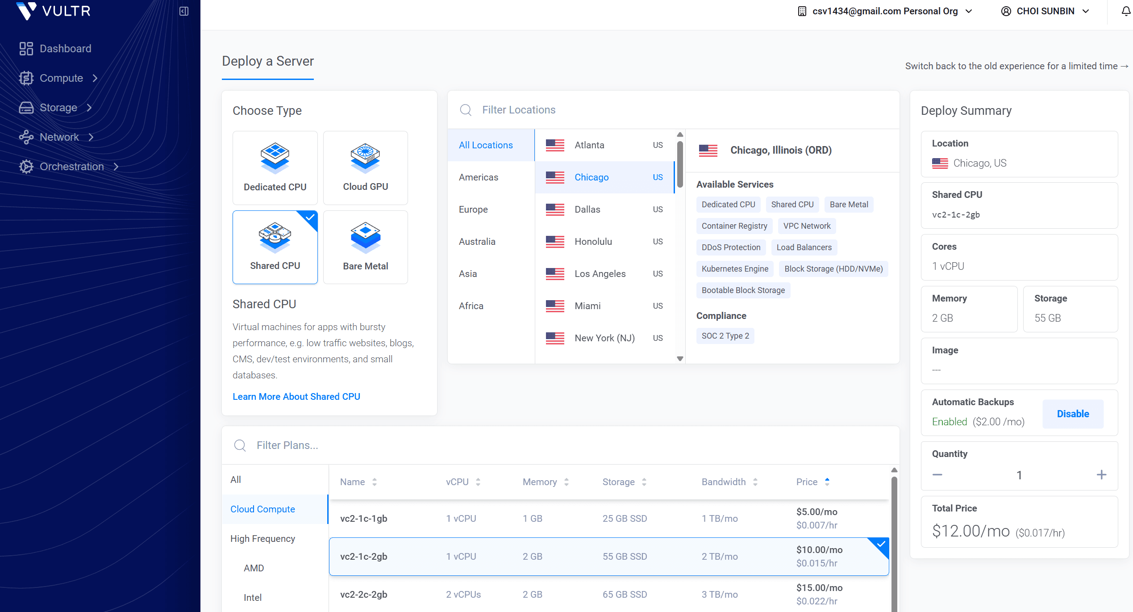
Task: Choose the Cloud GPU server type icon
Action: pos(365,158)
